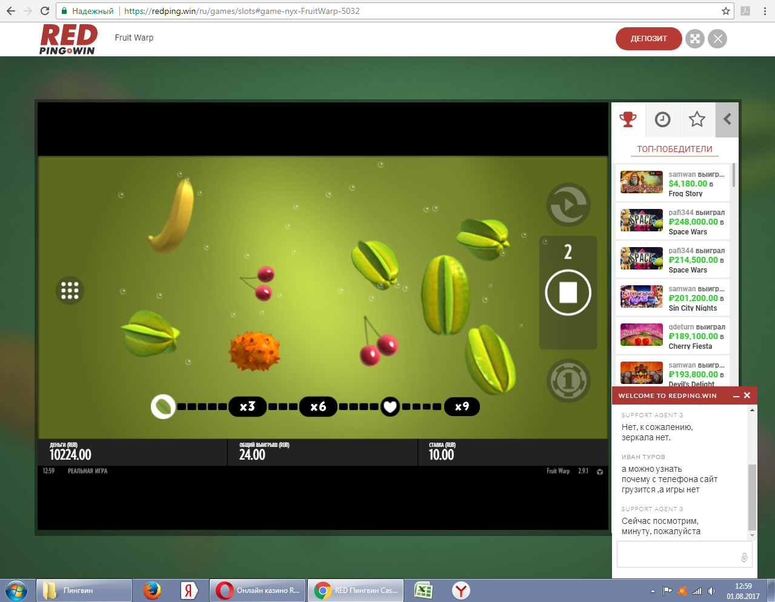Viewport: 775px width, 602px height.
Task: Attach a file with the paperclip icon
Action: click(x=744, y=557)
